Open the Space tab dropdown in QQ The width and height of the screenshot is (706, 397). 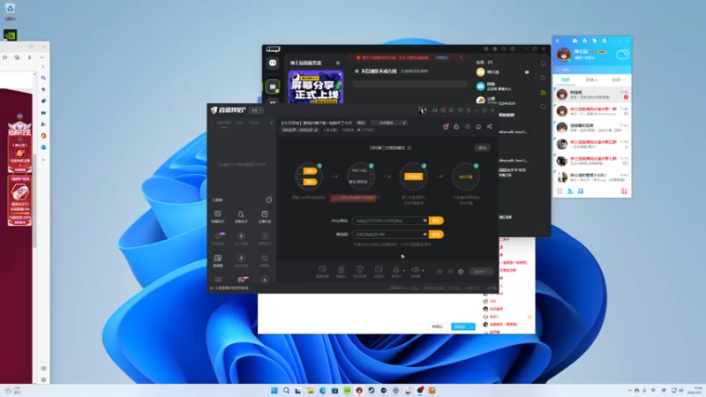(x=618, y=79)
